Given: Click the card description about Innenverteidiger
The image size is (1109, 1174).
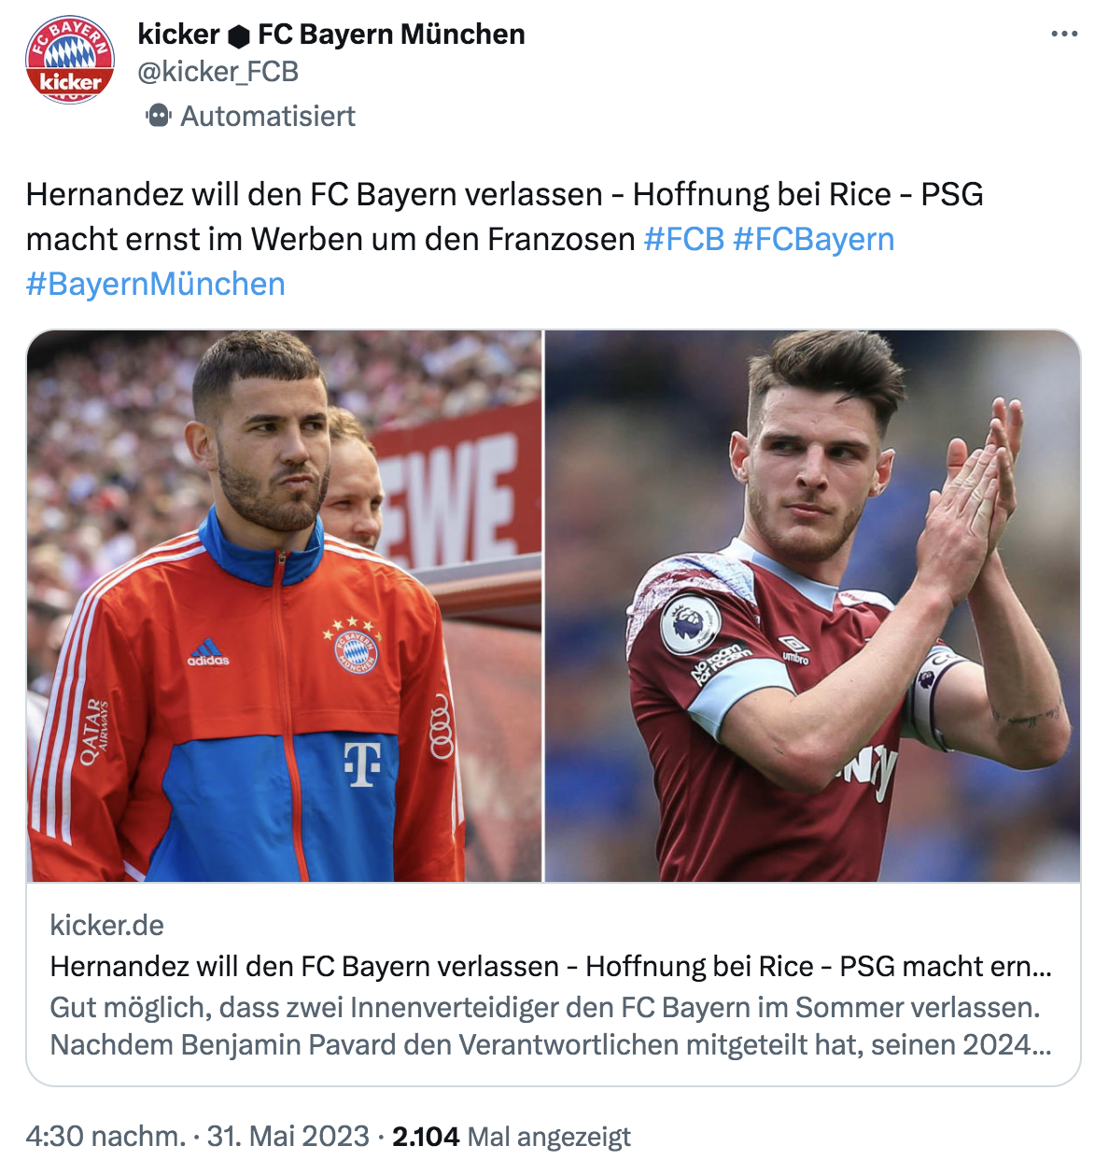Looking at the screenshot, I should tap(551, 1026).
